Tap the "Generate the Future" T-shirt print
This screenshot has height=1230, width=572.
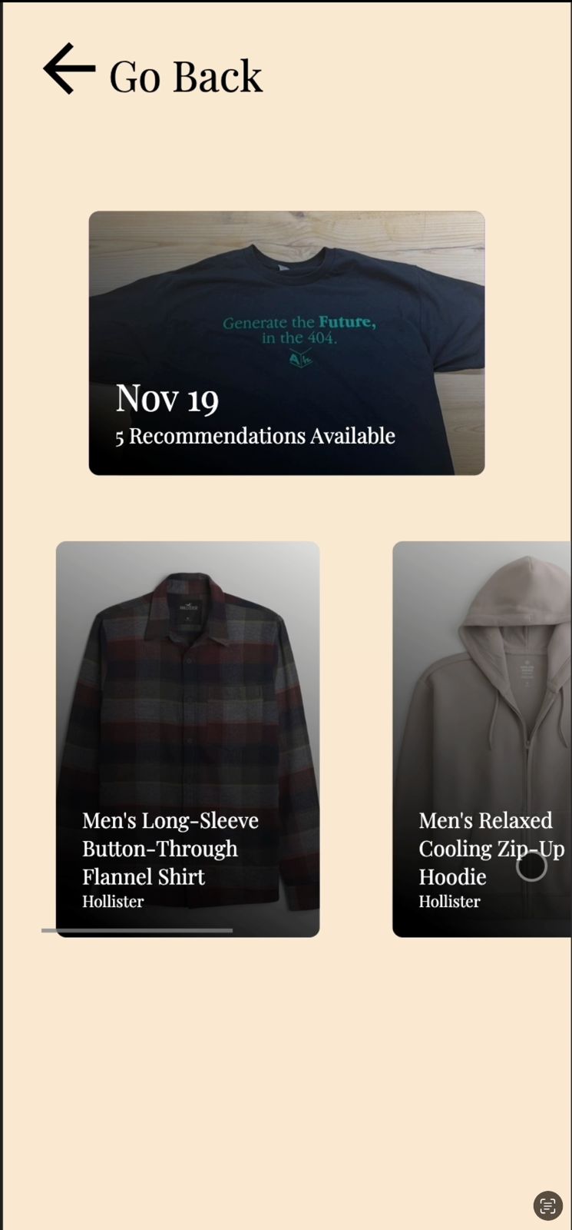pos(299,330)
